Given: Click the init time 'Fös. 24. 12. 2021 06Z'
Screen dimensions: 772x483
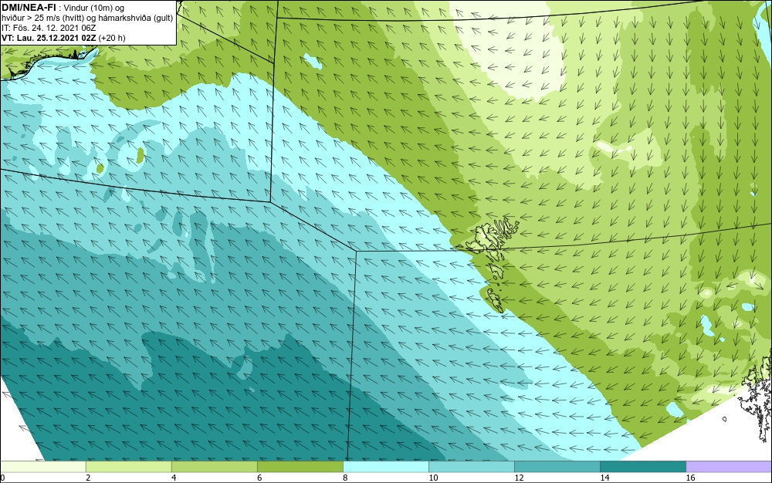Looking at the screenshot, I should (x=54, y=29).
